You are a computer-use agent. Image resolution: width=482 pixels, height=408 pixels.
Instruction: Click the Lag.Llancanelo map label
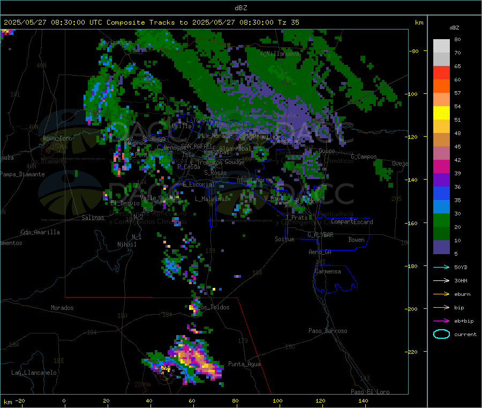34,373
